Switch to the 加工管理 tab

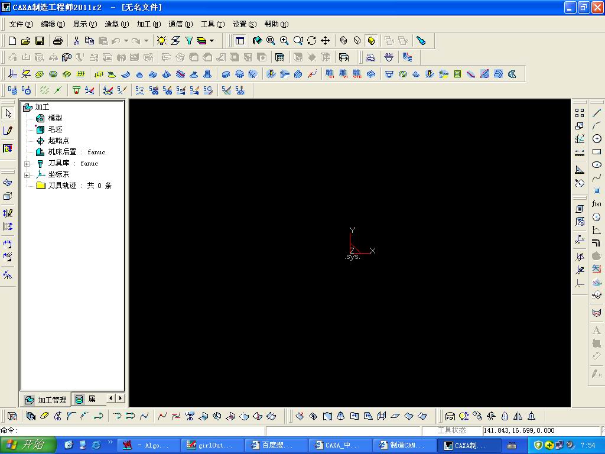46,400
